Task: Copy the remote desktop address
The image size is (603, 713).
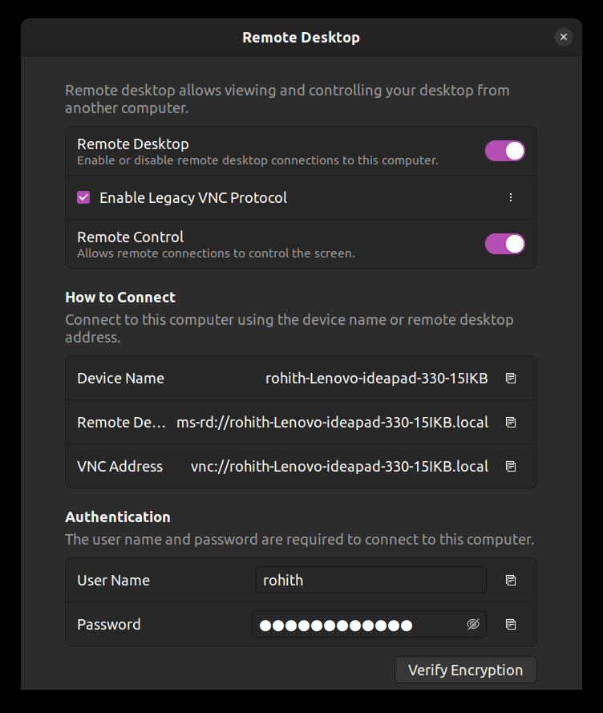Action: (511, 422)
